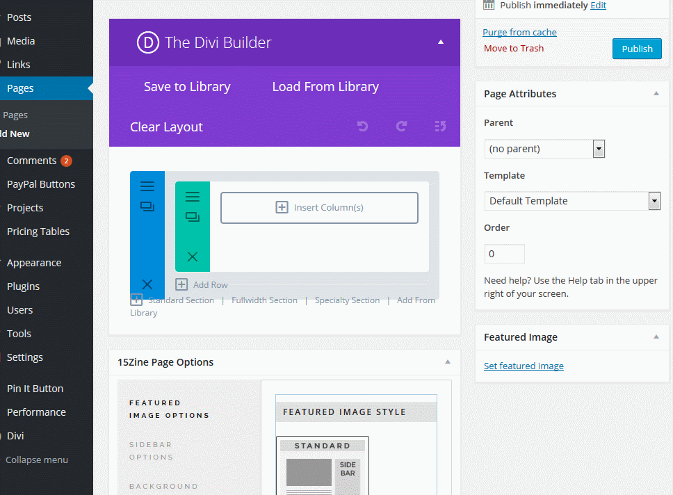The image size is (673, 495).
Task: Click Edit next to Publish immediately
Action: pos(599,5)
